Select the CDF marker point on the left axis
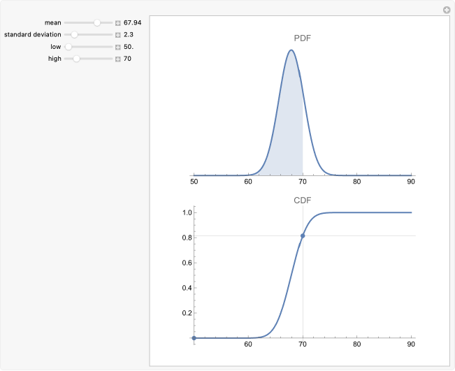Image resolution: width=455 pixels, height=371 pixels. click(194, 338)
